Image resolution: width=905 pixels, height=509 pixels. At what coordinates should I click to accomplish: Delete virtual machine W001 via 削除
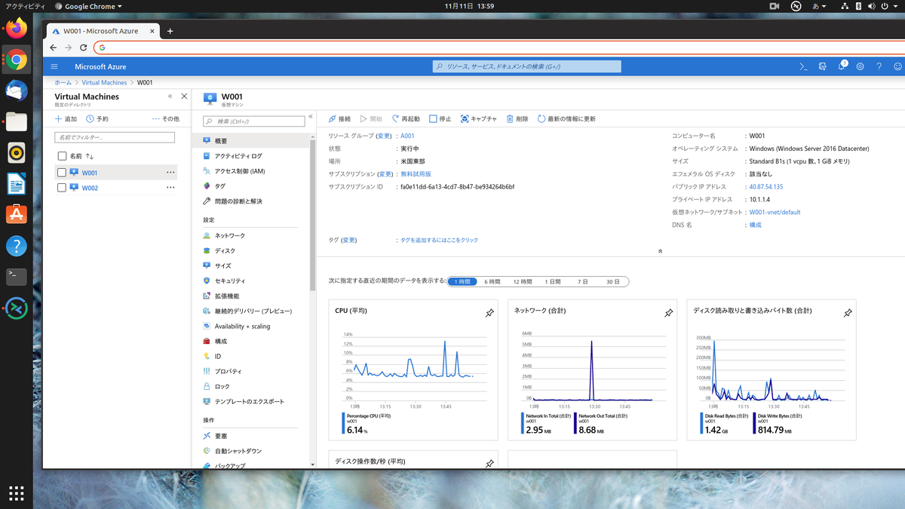pos(516,118)
